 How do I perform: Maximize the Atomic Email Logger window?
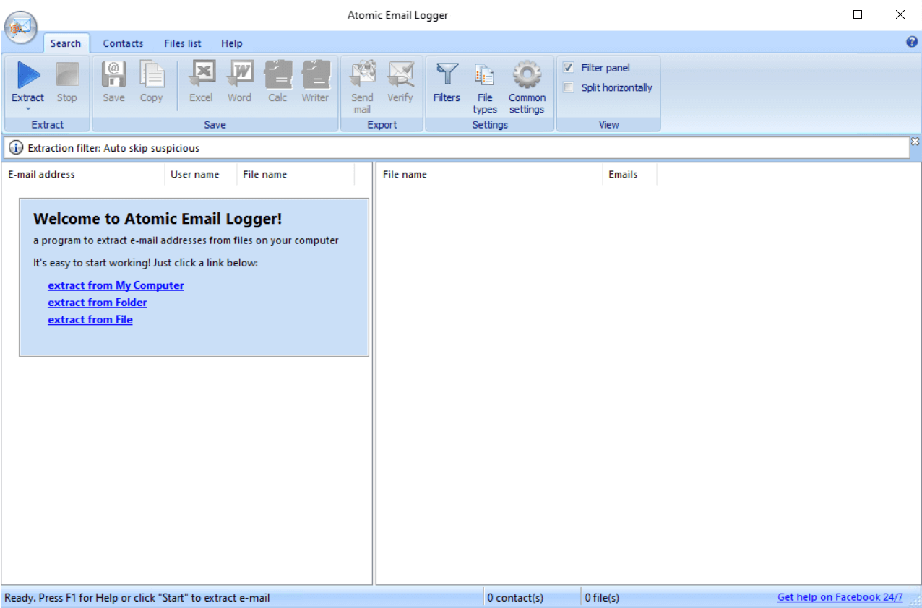point(858,14)
